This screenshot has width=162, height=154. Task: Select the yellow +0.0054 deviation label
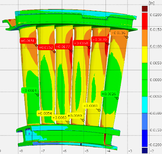click(45, 113)
